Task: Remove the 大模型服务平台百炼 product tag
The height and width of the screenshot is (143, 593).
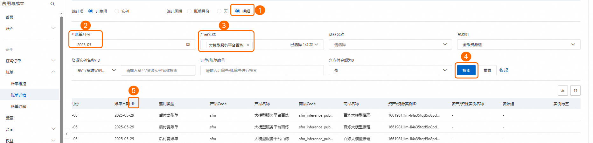Action: (x=248, y=45)
